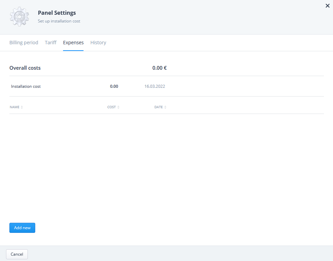Select the Expenses tab
The image size is (333, 261).
[x=73, y=43]
